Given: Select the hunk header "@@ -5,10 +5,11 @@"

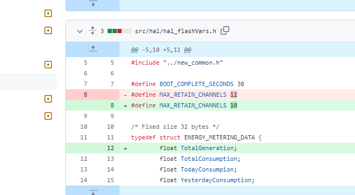Looking at the screenshot, I should pyautogui.click(x=161, y=50).
